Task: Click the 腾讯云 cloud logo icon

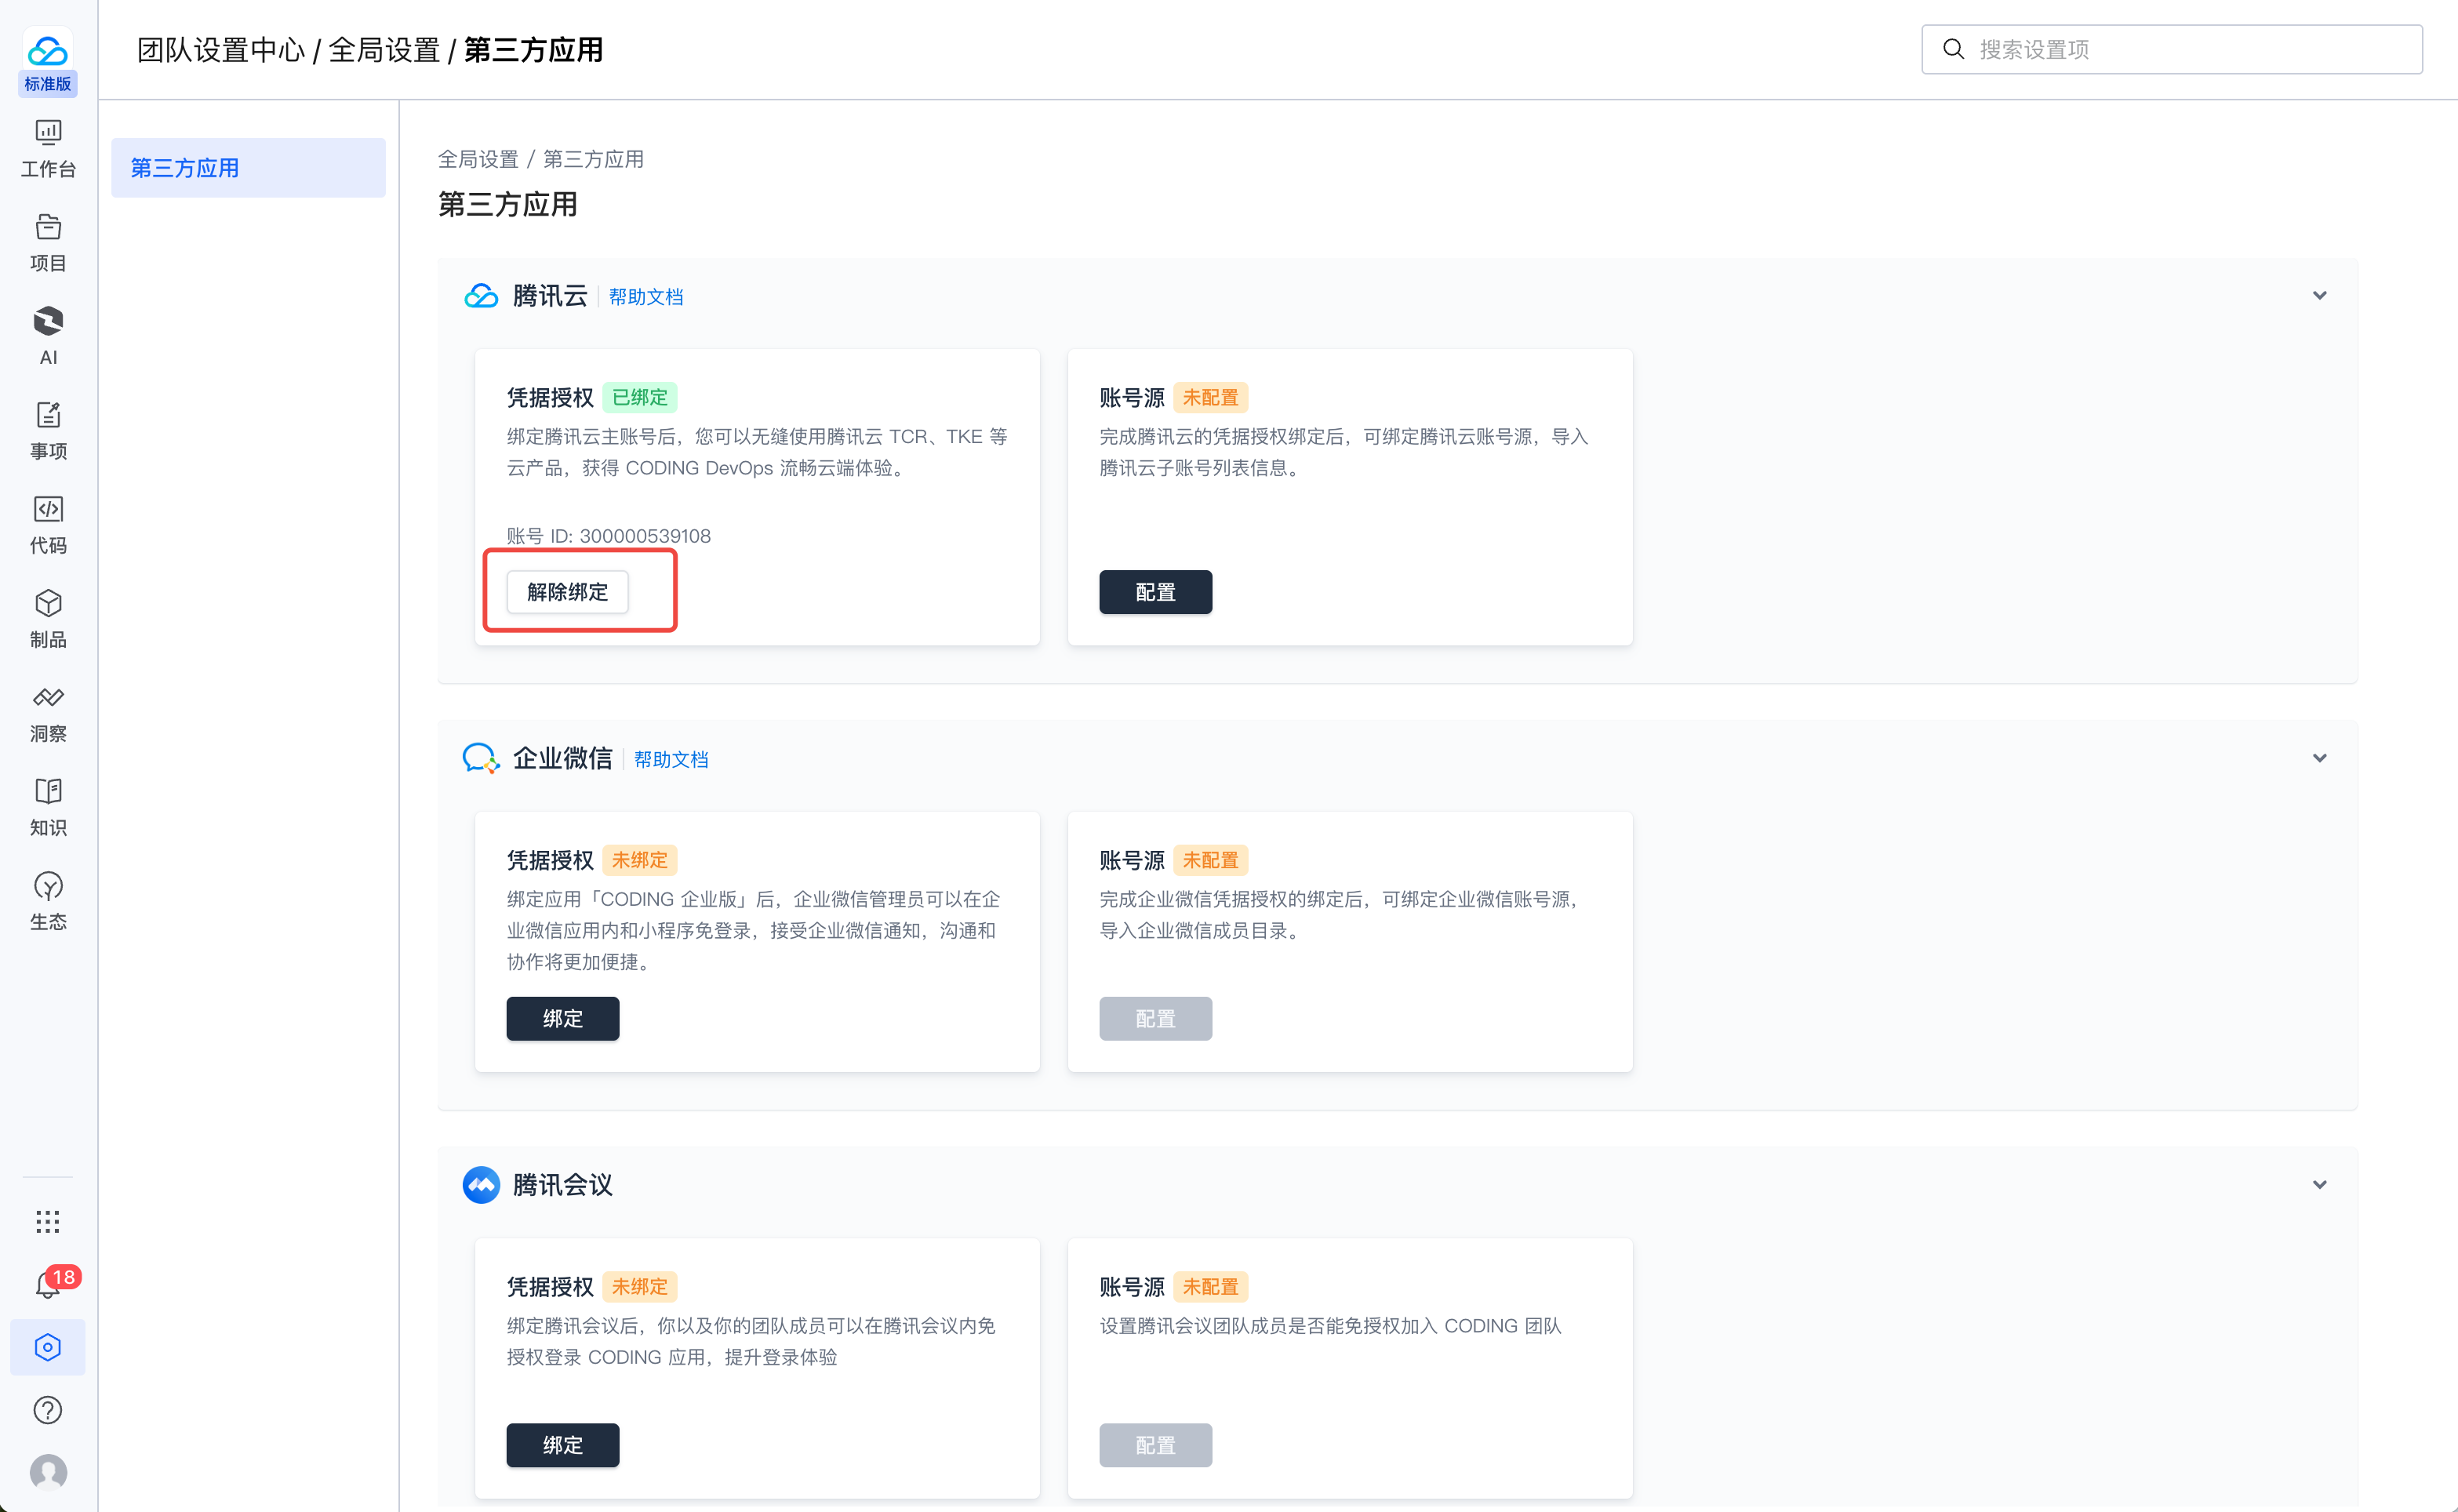Action: [481, 296]
